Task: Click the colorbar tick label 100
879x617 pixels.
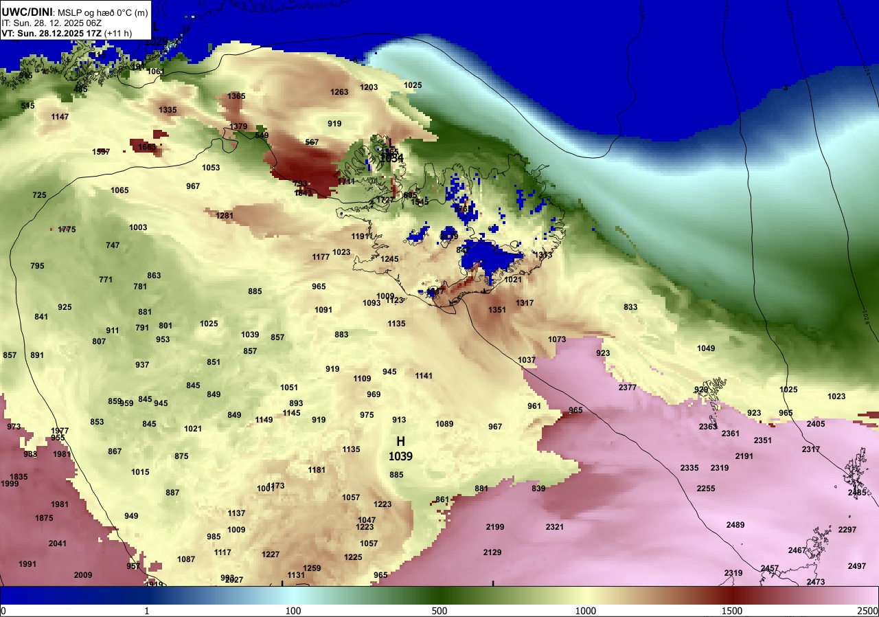Action: coord(293,611)
